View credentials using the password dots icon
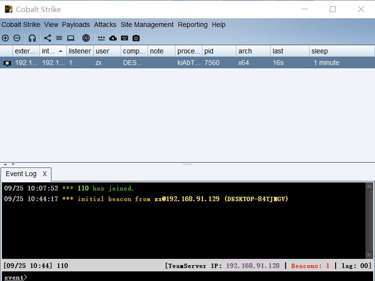 (x=101, y=38)
